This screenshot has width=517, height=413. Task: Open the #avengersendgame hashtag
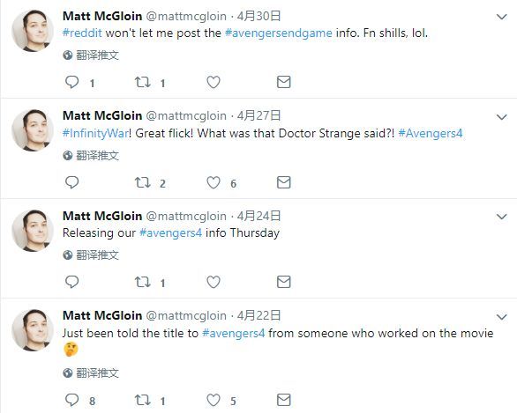coord(278,33)
